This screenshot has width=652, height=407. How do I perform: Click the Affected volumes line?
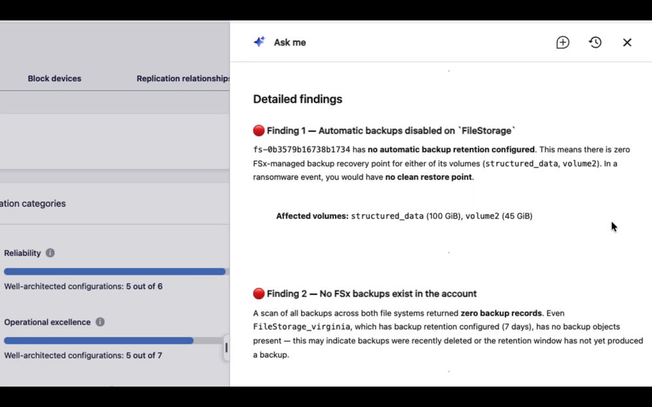coord(404,216)
